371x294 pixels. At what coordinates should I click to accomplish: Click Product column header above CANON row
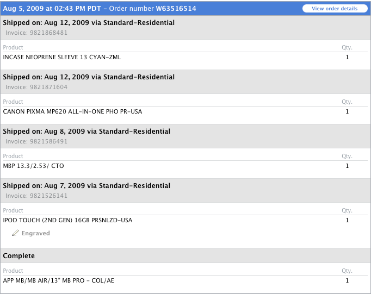pos(13,102)
